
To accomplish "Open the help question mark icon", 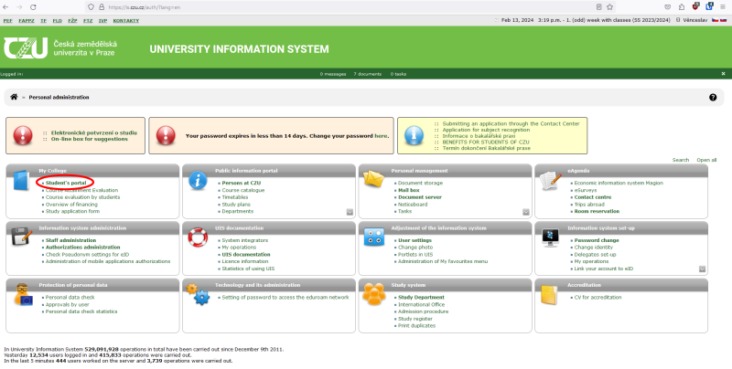I will 712,97.
